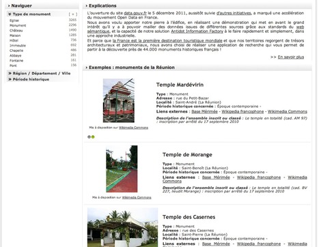Open Temple des Casernes title

pos(189,217)
